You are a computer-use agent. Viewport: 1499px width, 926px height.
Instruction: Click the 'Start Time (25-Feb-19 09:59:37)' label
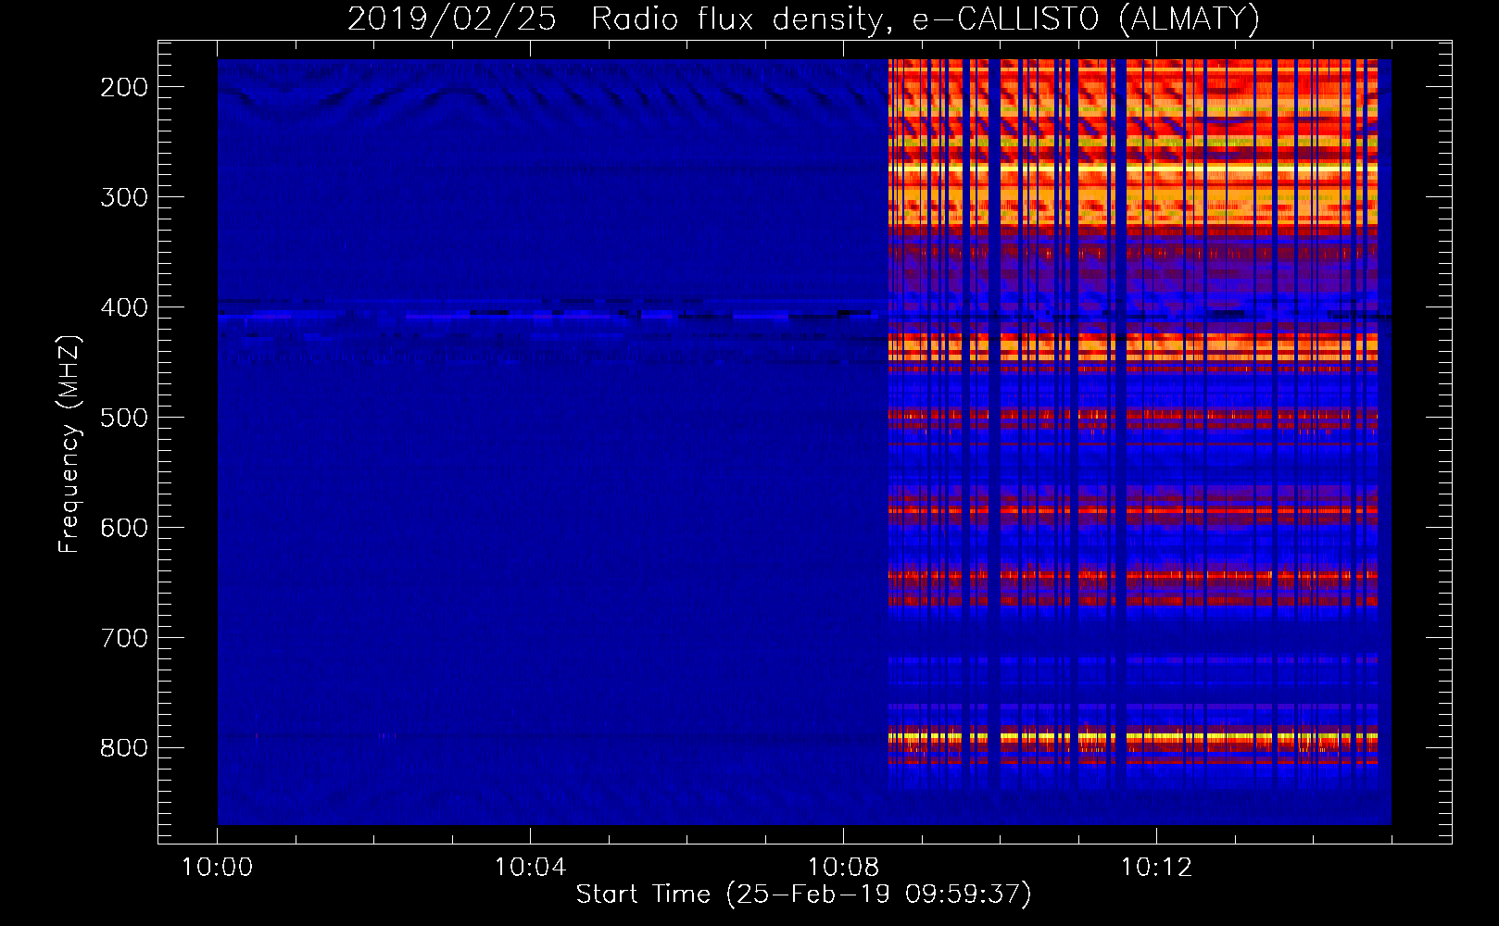click(803, 895)
